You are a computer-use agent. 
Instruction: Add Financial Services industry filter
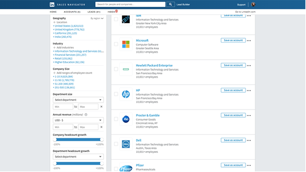(70, 55)
